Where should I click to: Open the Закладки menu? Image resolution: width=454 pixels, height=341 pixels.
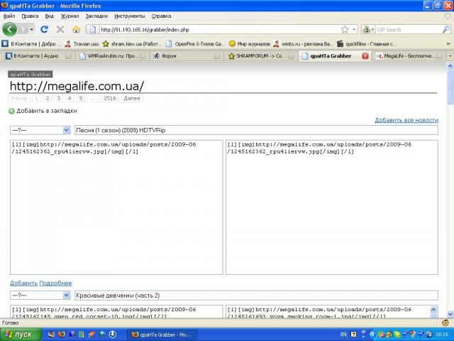[x=96, y=16]
